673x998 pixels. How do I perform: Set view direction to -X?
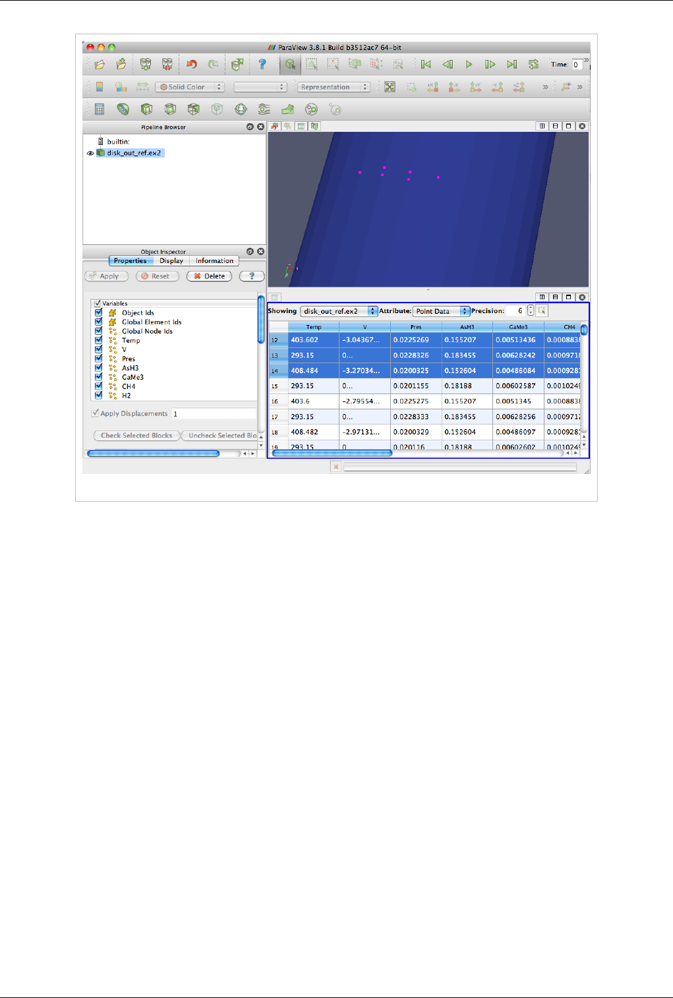(x=454, y=87)
